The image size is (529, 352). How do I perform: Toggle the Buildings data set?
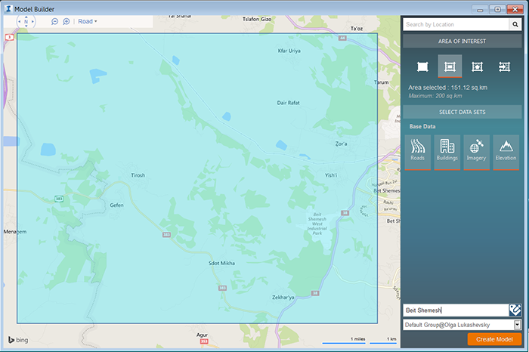pos(447,153)
